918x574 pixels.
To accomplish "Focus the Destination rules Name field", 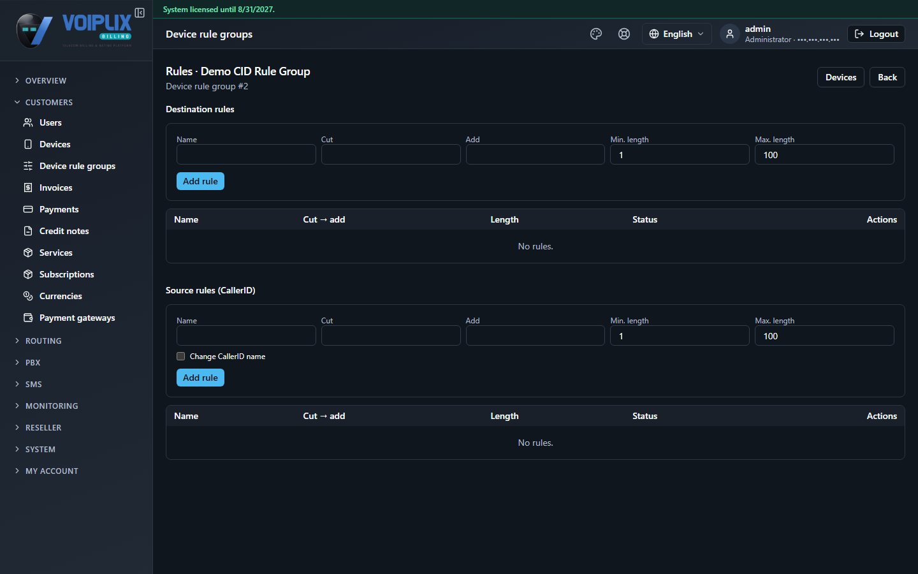I will tap(246, 154).
